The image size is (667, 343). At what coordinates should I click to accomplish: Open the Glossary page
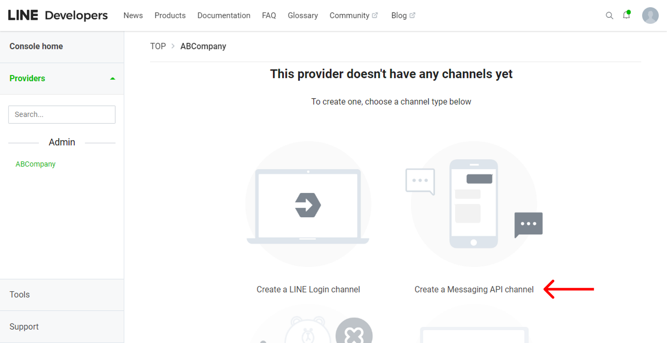302,15
